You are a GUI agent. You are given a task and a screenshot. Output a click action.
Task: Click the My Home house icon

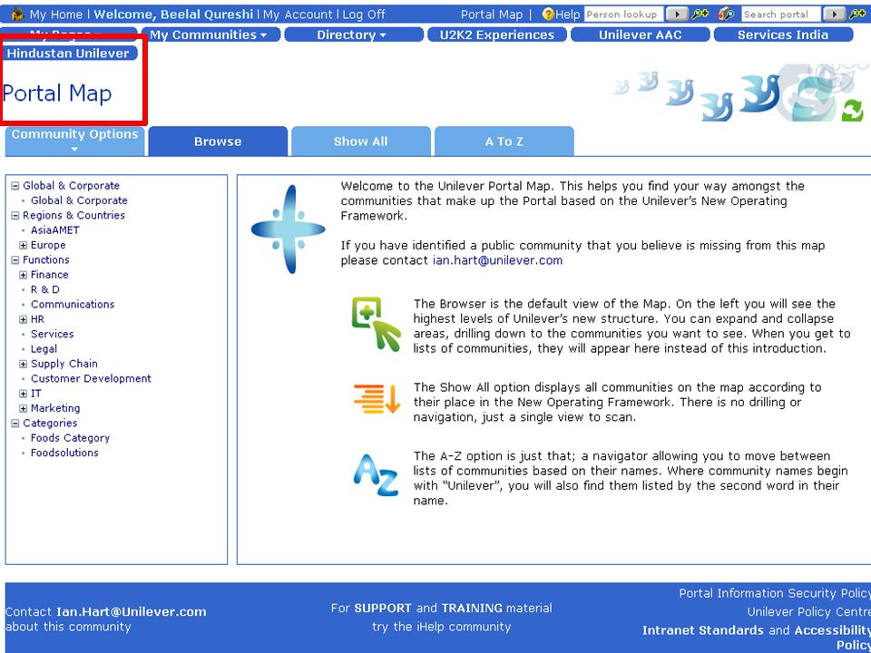[x=18, y=14]
